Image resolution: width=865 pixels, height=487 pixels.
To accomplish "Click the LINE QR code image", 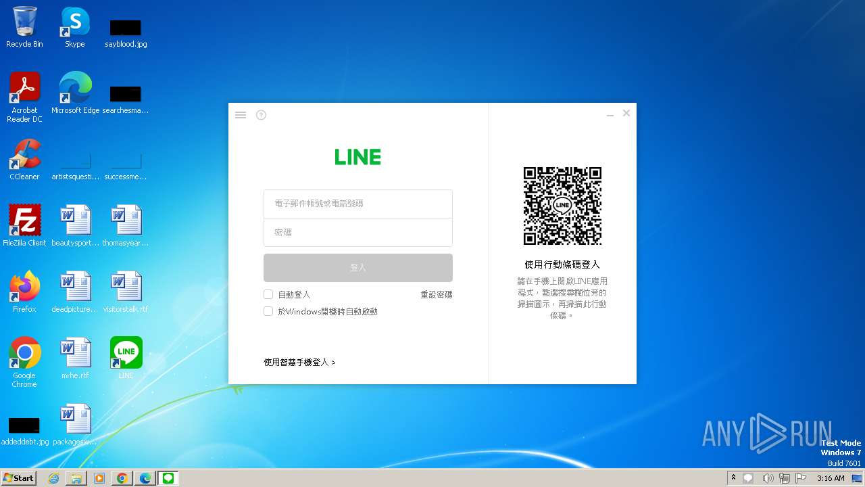I will coord(562,206).
